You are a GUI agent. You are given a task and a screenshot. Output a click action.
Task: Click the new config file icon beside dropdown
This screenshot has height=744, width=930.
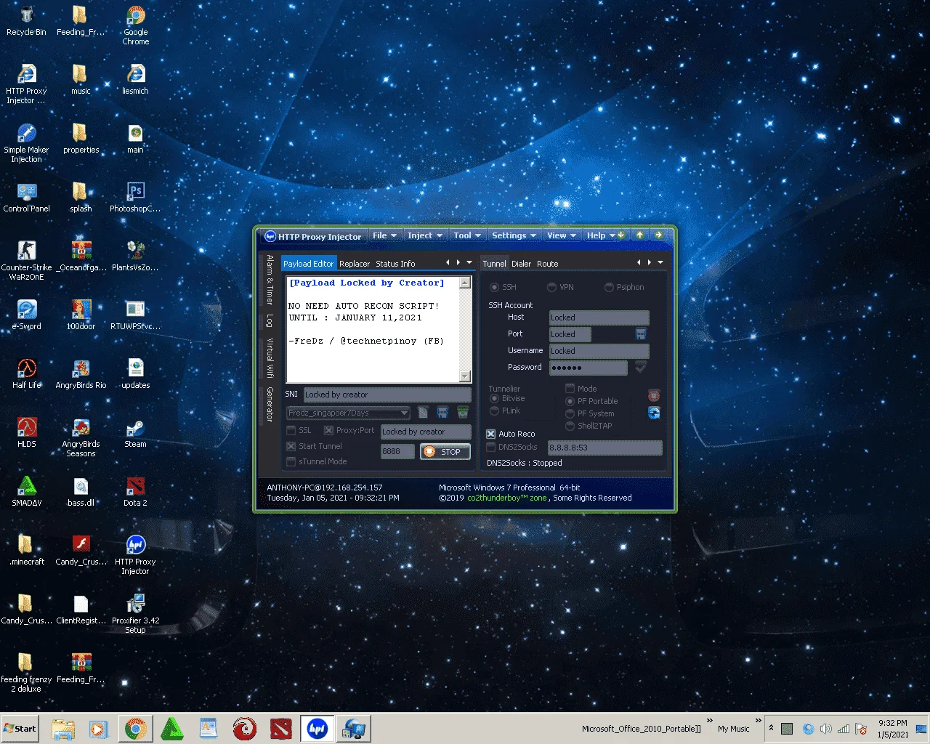423,413
